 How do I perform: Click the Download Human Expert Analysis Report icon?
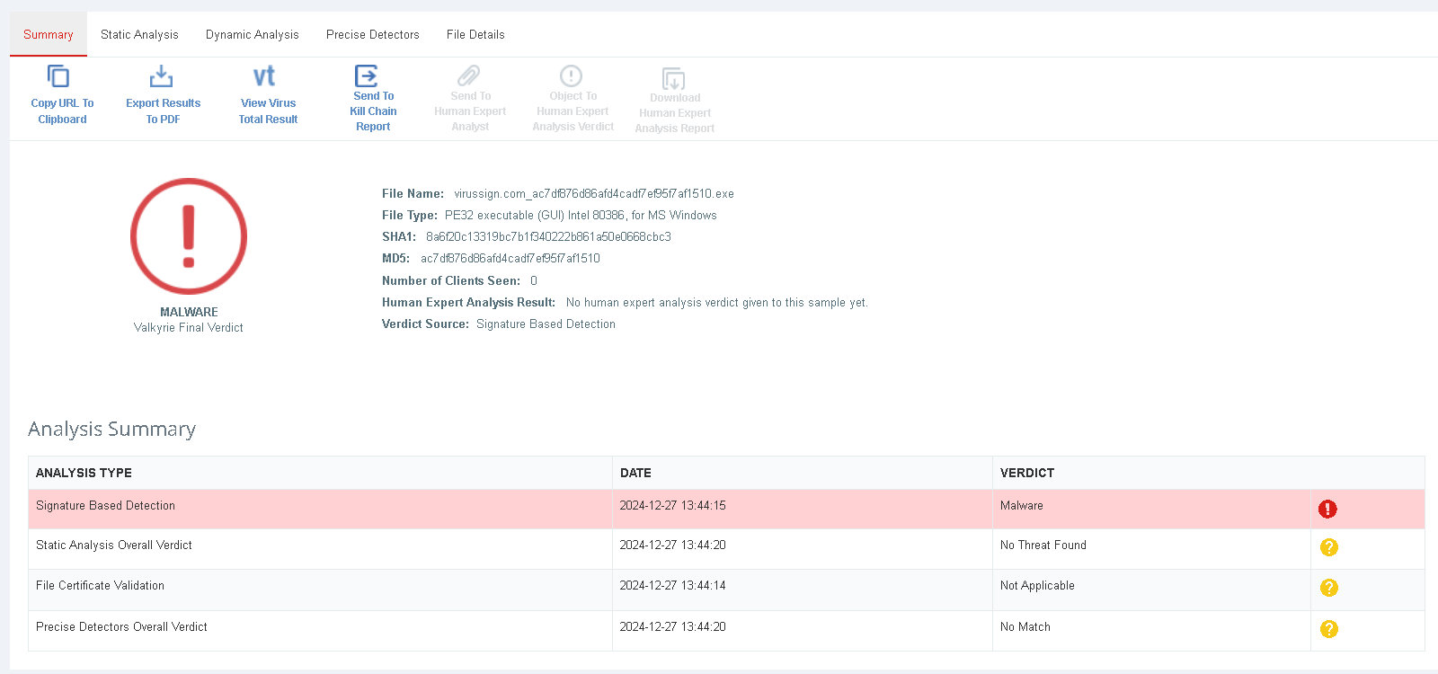(673, 79)
